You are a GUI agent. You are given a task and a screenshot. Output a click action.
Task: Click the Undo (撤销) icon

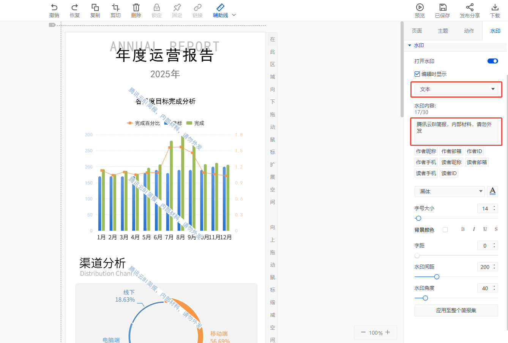point(54,7)
